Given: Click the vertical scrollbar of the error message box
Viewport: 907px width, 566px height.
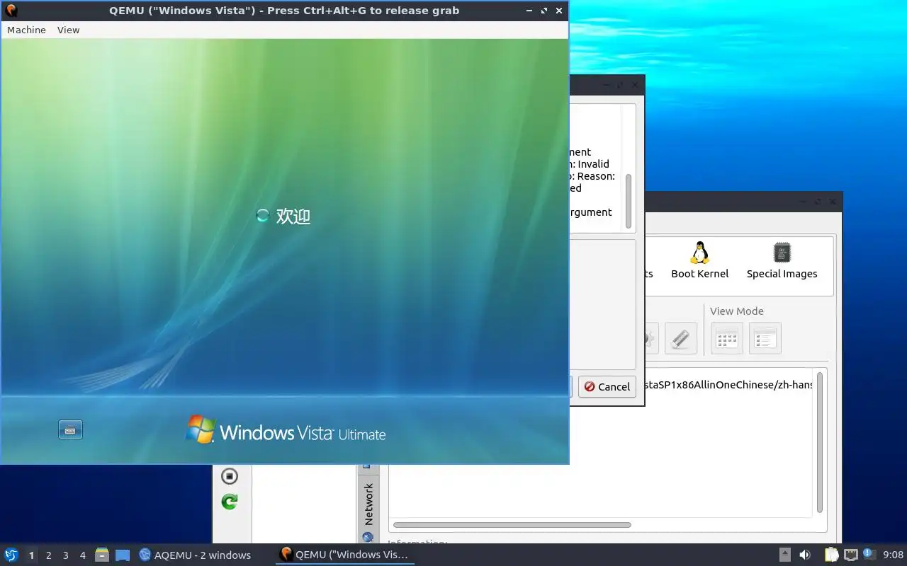Looking at the screenshot, I should (628, 201).
